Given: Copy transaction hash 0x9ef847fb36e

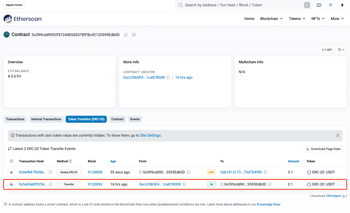Looking at the screenshot, I should pos(51,172).
